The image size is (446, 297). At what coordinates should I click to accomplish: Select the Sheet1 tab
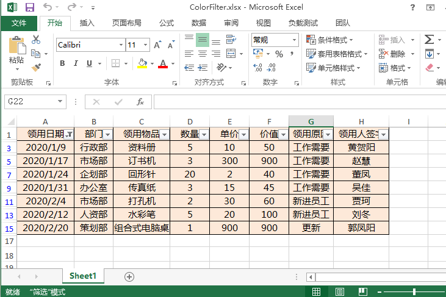(83, 276)
